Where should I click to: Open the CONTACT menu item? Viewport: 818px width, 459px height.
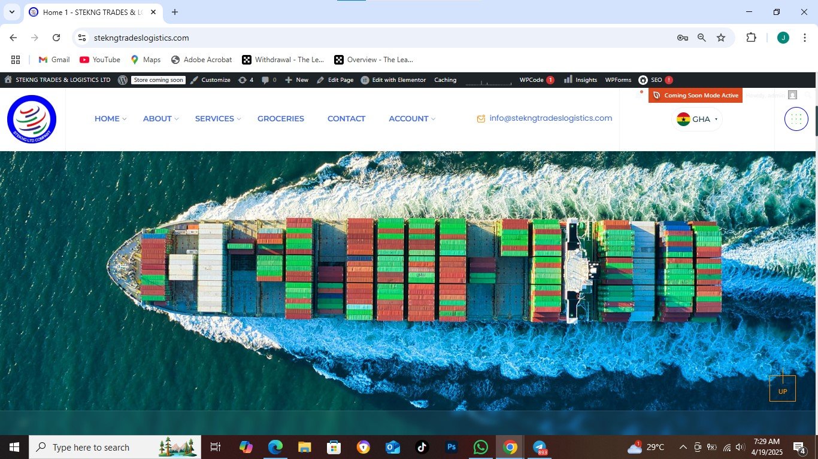[346, 119]
